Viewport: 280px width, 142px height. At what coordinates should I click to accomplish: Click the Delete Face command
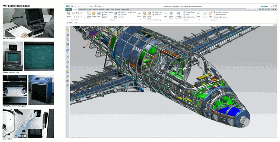coord(157,15)
